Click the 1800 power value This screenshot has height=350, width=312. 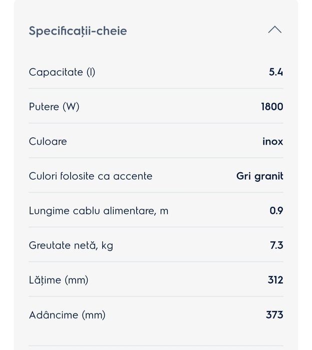pyautogui.click(x=272, y=107)
